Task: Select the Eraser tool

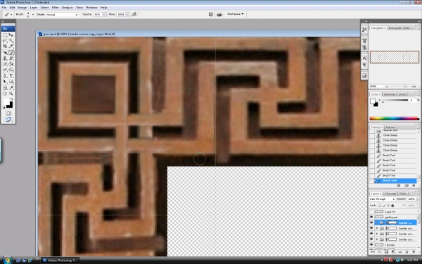Action: 5,64
